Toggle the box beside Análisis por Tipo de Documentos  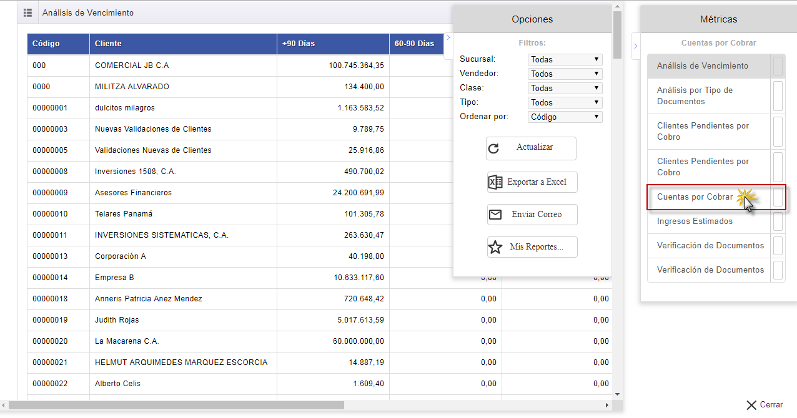pos(778,96)
